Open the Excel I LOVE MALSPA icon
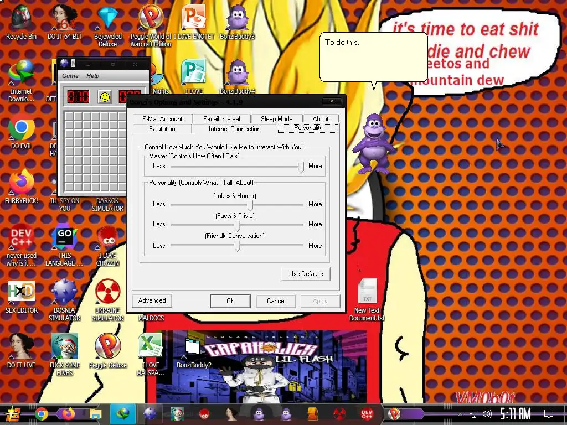This screenshot has height=425, width=567. tap(151, 354)
